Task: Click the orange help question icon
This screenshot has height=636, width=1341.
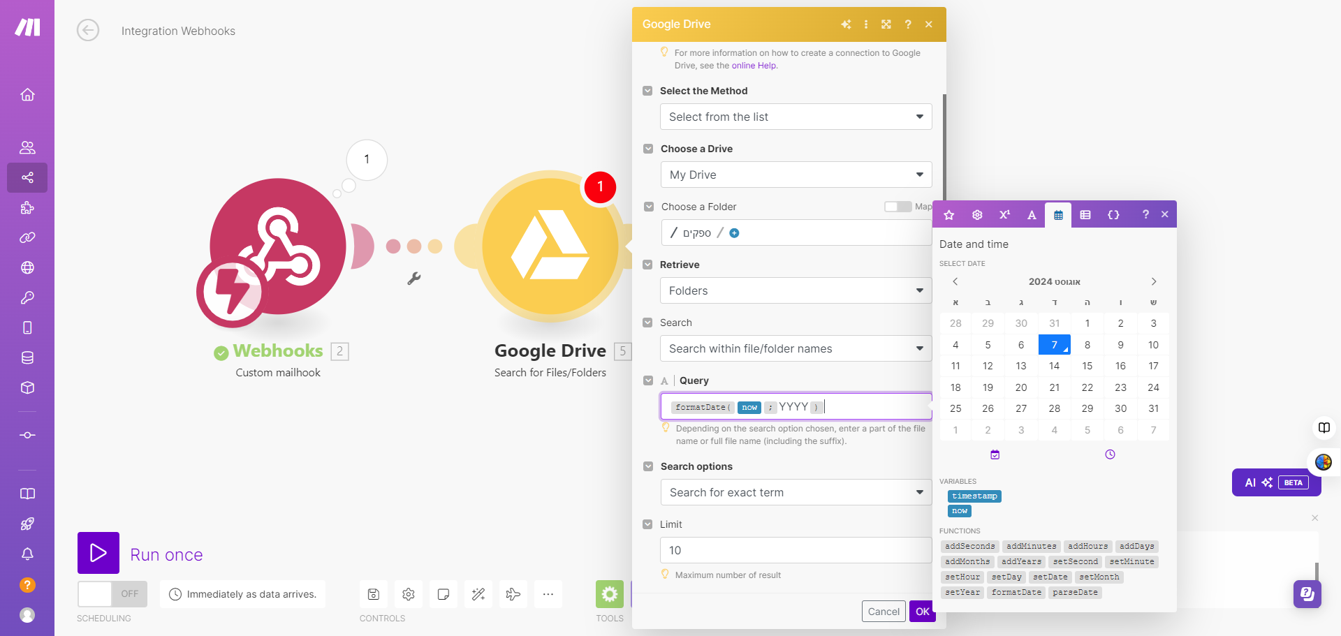Action: (27, 584)
